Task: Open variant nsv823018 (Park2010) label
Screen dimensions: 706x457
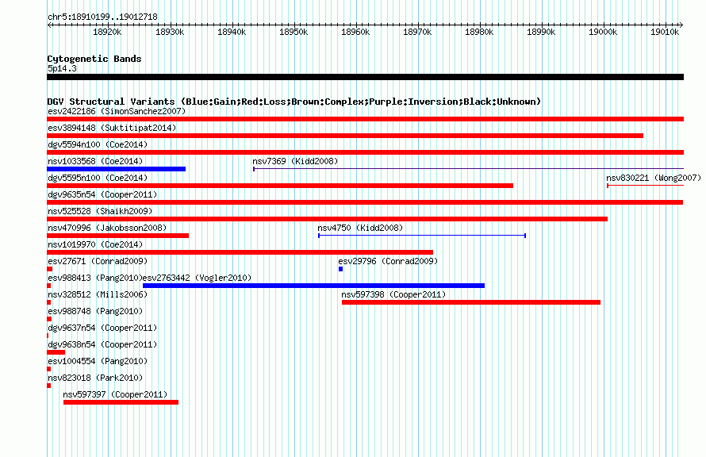Action: (x=95, y=378)
